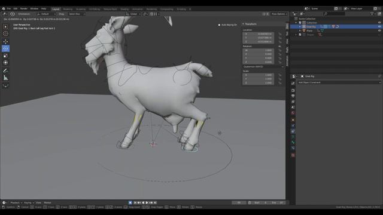The height and width of the screenshot is (215, 383).
Task: Toggle the auto keyframe record button
Action: pyautogui.click(x=130, y=202)
